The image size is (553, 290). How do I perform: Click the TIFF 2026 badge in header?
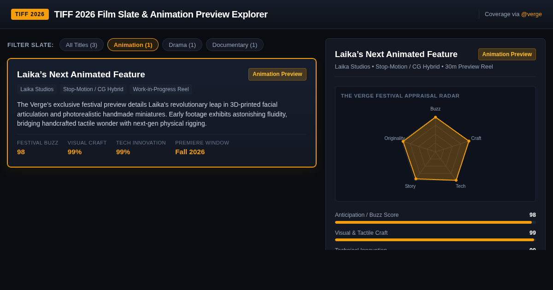30,14
